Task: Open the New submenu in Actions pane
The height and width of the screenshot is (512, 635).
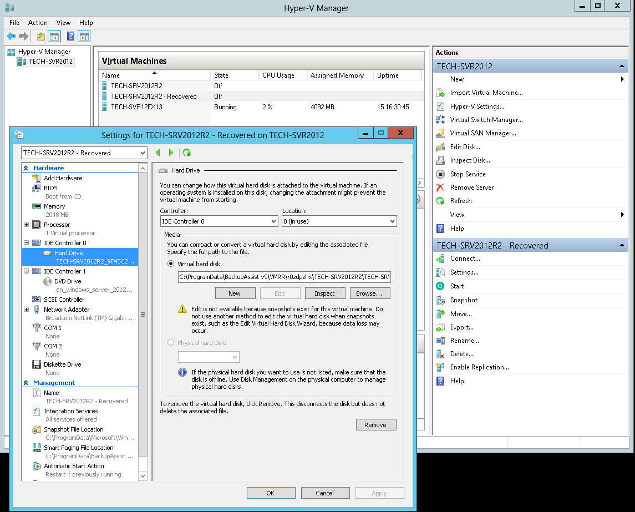Action: click(x=531, y=79)
